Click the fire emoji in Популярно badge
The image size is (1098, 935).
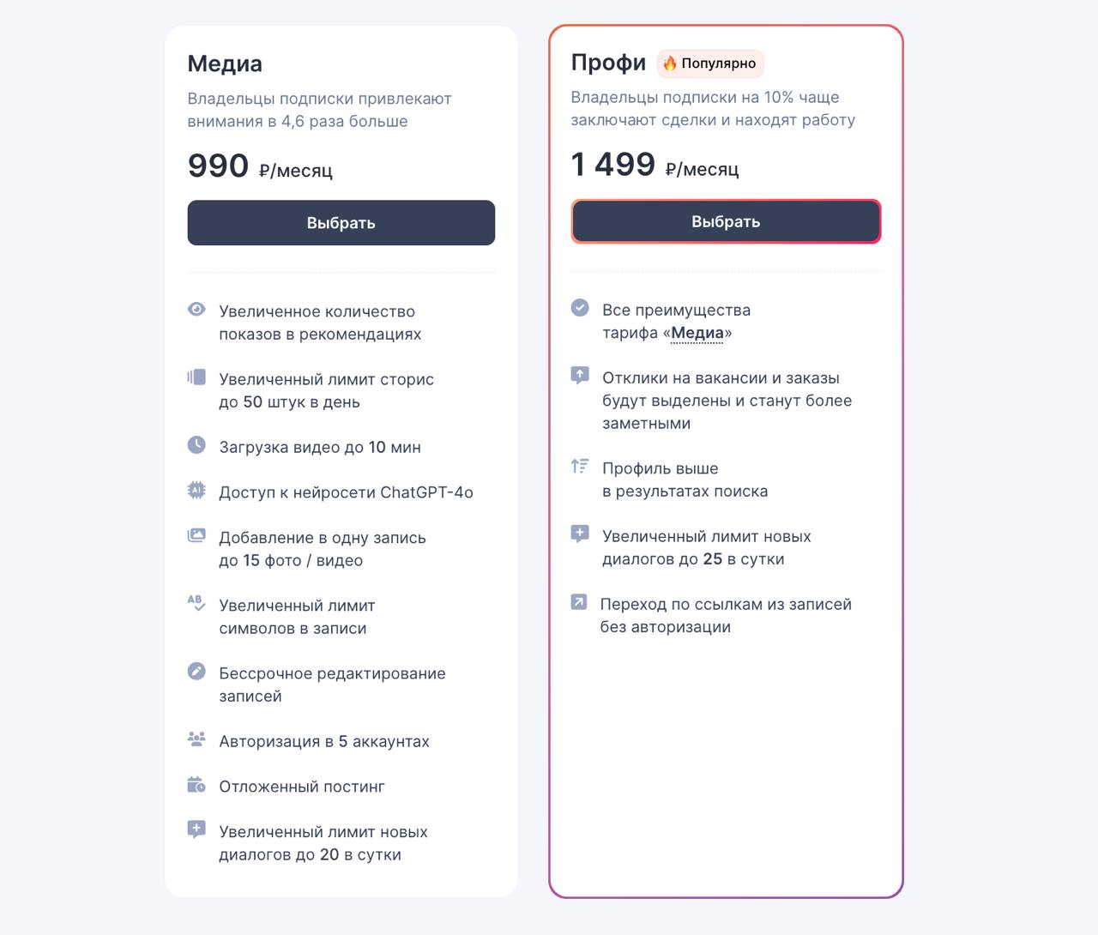(x=669, y=63)
